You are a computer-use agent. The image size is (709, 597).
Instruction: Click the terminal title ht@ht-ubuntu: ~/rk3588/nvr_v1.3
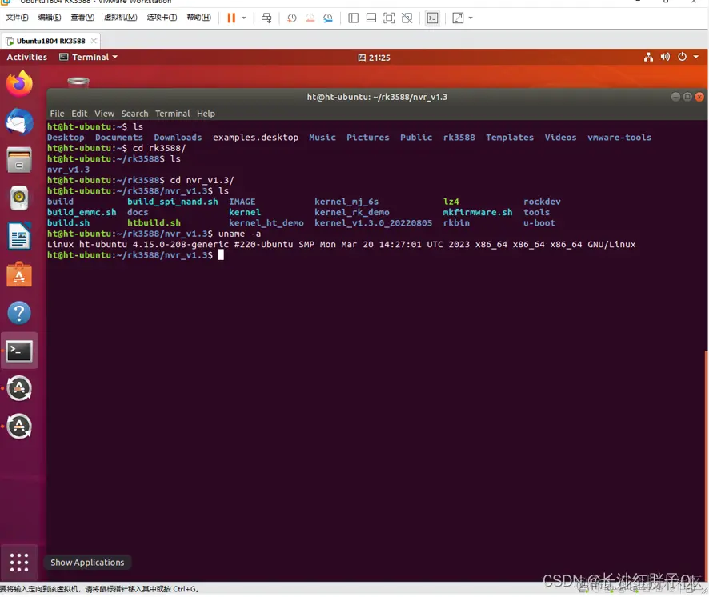click(377, 98)
